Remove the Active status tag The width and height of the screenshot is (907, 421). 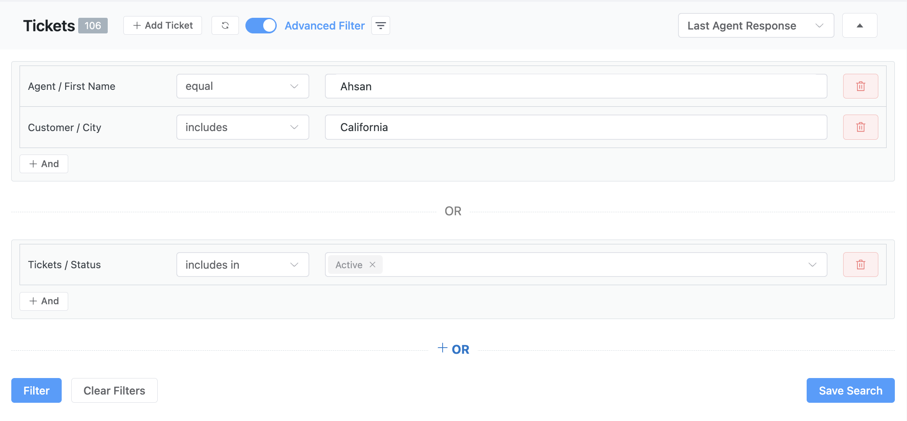click(x=372, y=264)
